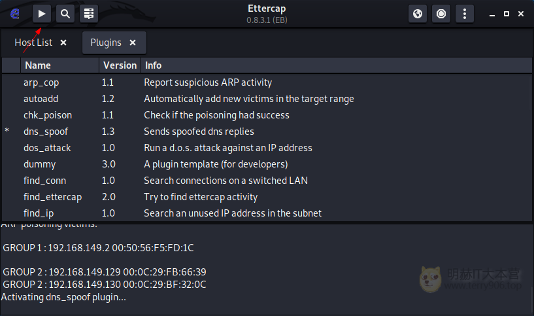Select the find_ettercap plugin row
Image resolution: width=534 pixels, height=316 pixels.
267,197
